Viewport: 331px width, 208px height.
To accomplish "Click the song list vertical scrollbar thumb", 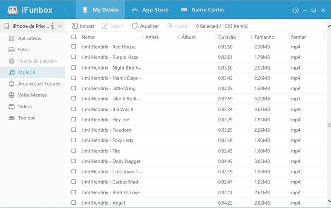I will click(329, 125).
